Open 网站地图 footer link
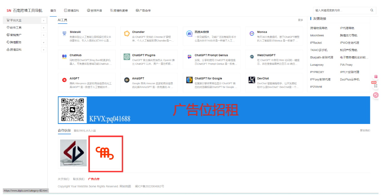Screen dimensions: 381x195 pos(126,186)
